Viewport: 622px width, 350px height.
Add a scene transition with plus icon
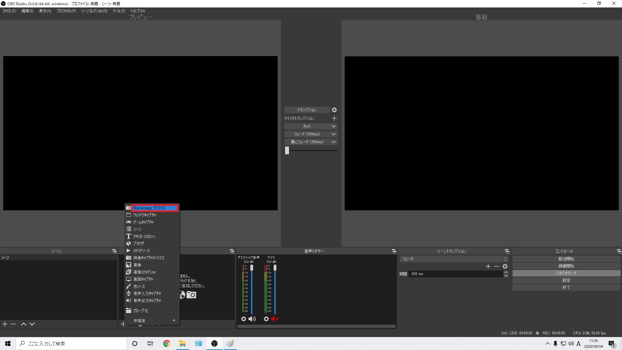click(x=488, y=266)
